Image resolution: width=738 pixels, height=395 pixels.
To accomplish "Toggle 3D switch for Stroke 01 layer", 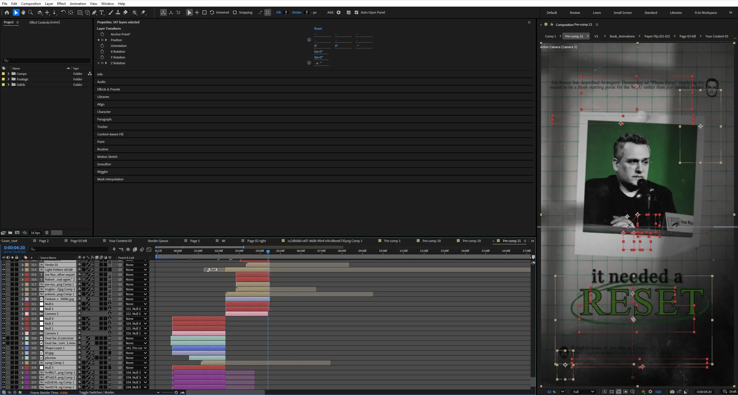I will [110, 265].
